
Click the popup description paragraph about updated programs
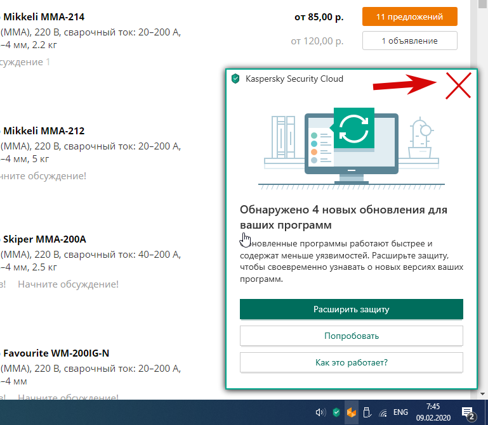click(352, 262)
